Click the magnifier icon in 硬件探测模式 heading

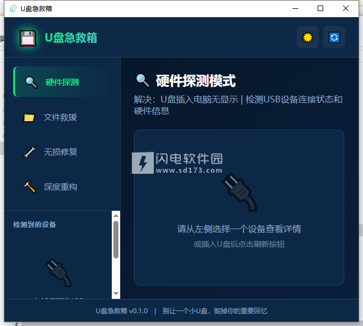[143, 81]
